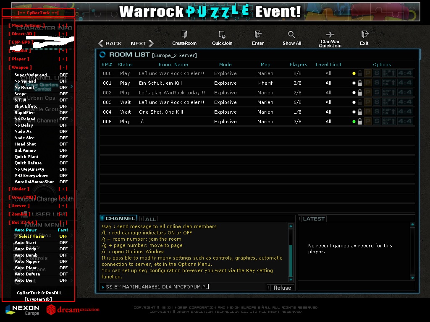Select room 001 Ein Schuß, ein Kill

[x=257, y=83]
